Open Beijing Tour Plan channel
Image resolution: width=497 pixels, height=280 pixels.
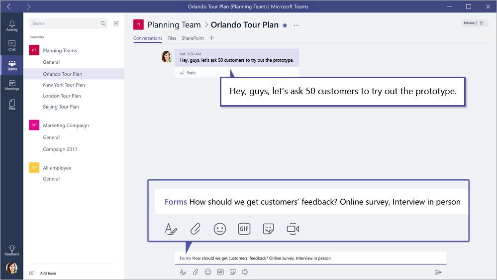pos(61,107)
